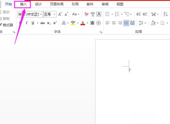Click the enclosed character icon
Viewport: 170px width, 124px height.
(99, 23)
